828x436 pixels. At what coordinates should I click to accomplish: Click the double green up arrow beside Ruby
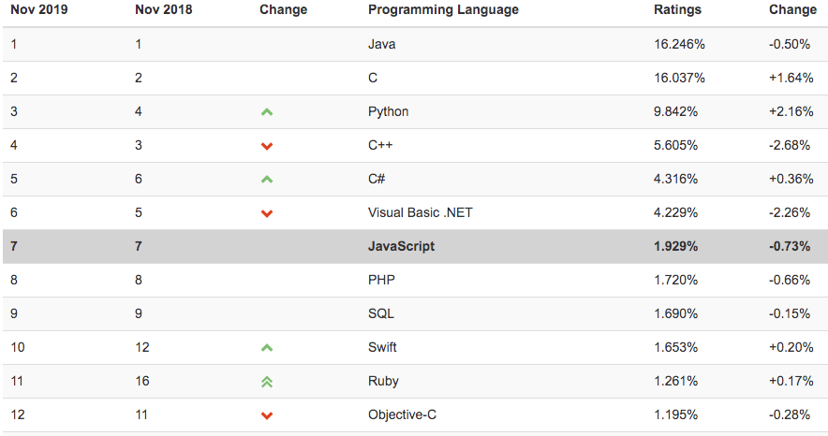(x=267, y=382)
